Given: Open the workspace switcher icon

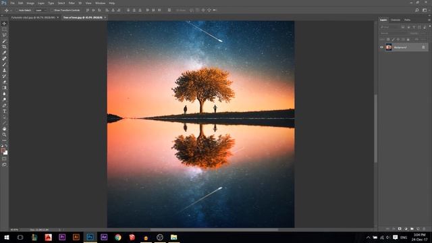Looking at the screenshot, I should click(x=425, y=10).
